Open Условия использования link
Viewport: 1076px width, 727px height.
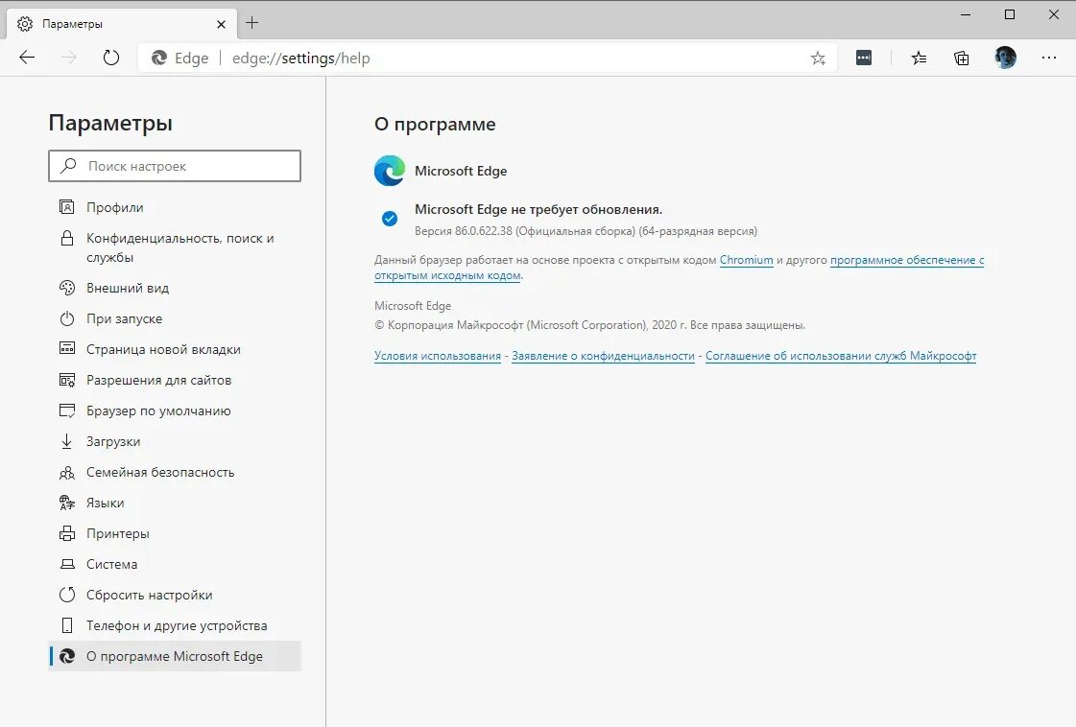tap(437, 356)
